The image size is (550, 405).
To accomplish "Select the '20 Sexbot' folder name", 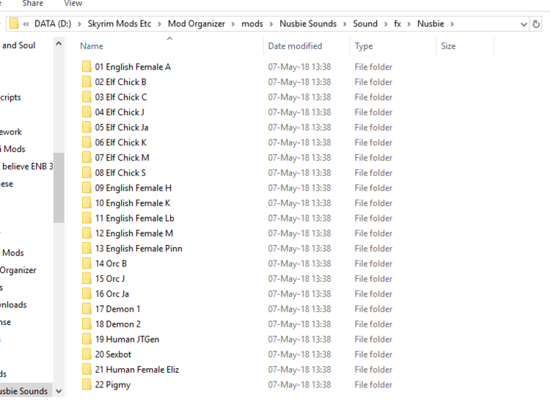I will point(113,354).
